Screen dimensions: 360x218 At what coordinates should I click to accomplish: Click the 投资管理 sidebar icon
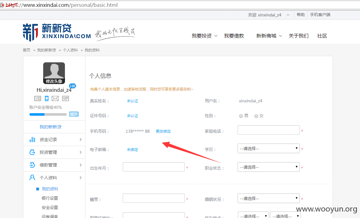32,152
